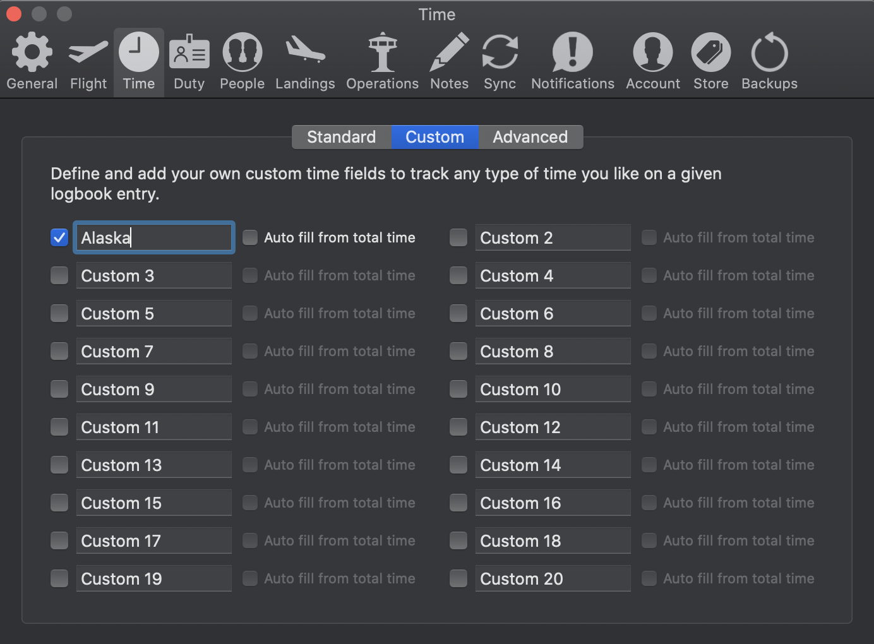Open the Backups circular arrow icon
The image size is (874, 644).
(770, 52)
